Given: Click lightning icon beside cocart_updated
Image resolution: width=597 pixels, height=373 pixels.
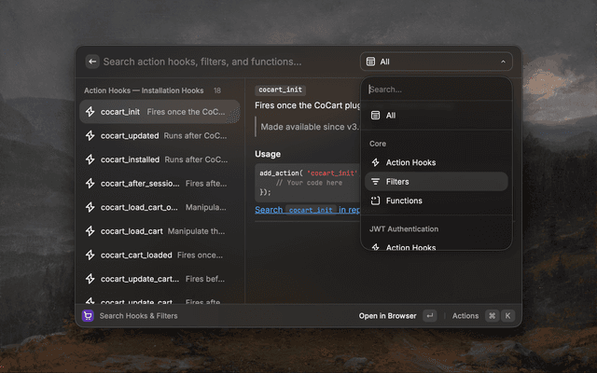Looking at the screenshot, I should tap(90, 136).
